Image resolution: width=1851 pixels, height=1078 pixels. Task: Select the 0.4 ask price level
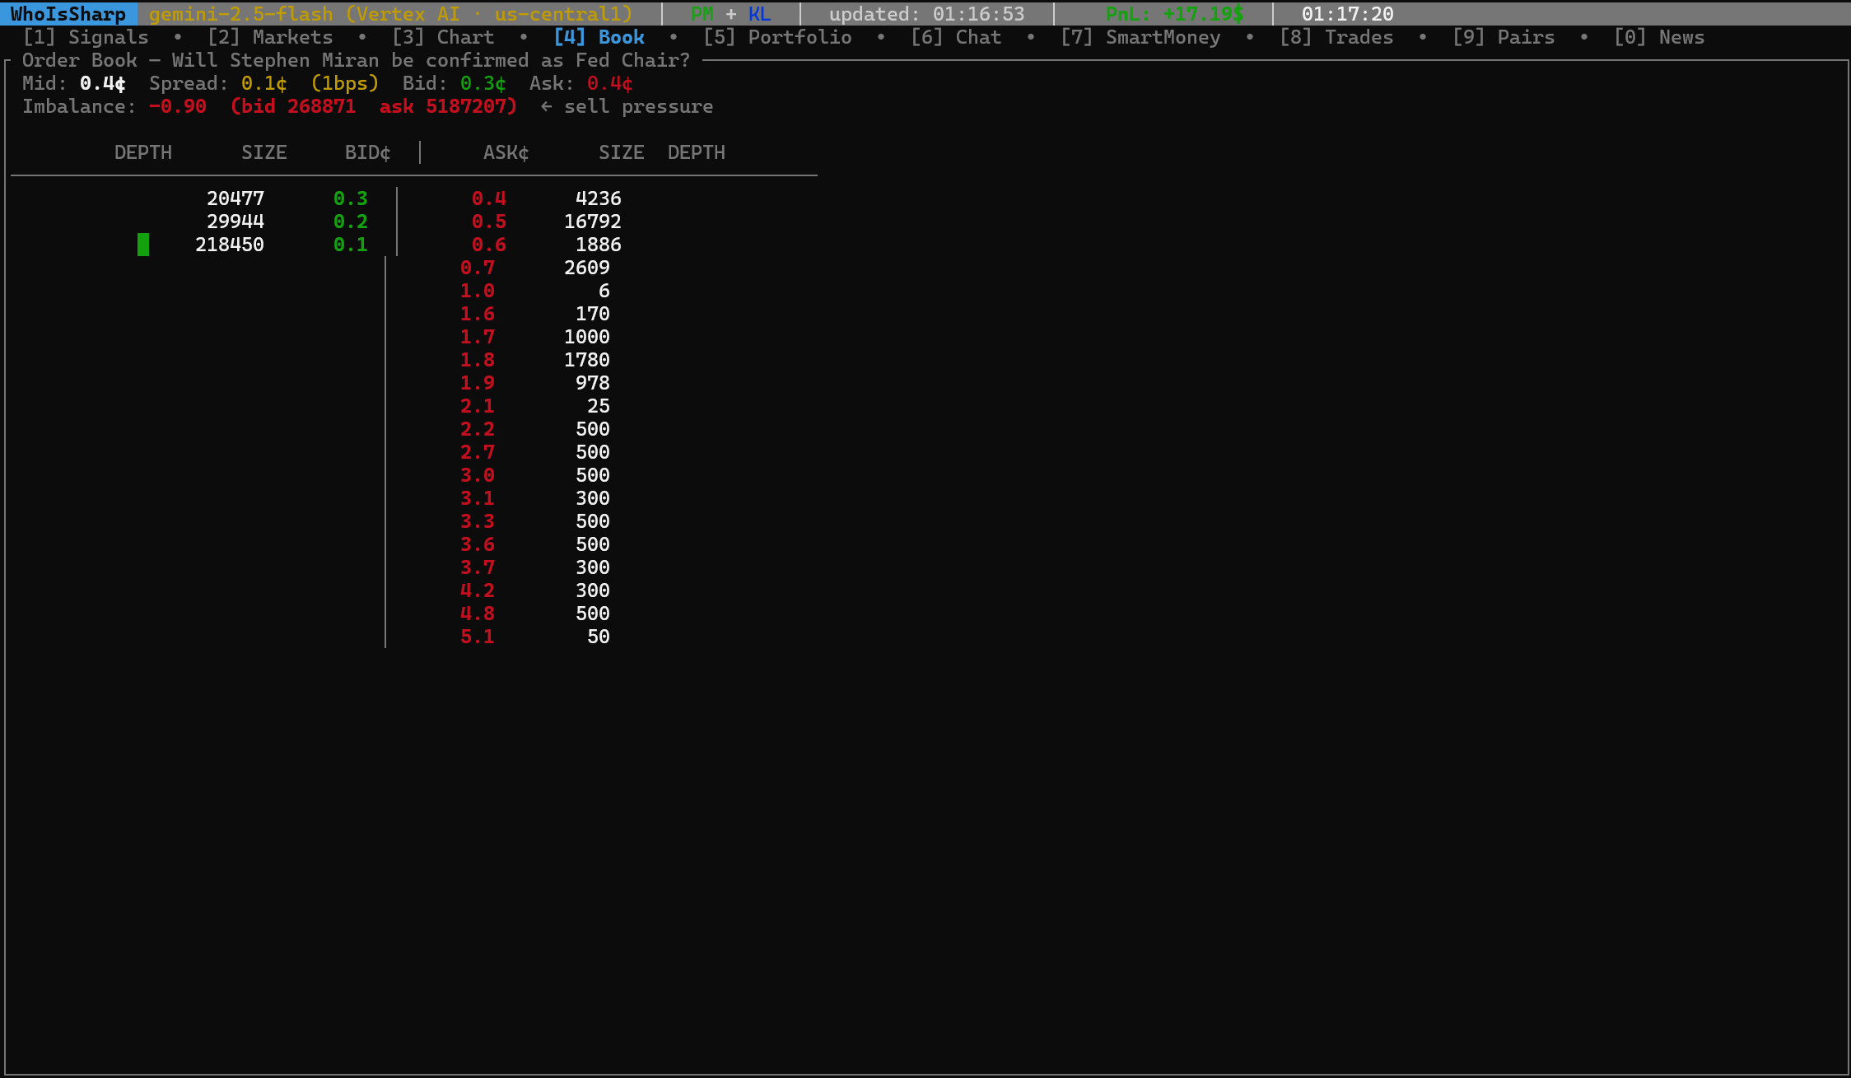489,198
